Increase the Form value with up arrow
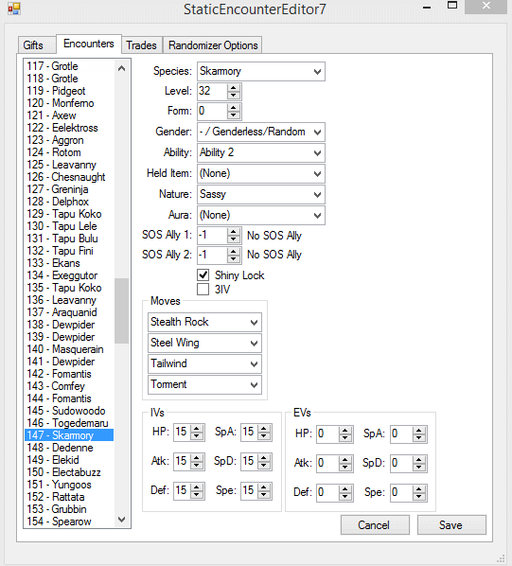Viewport: 512px width, 566px height. tap(234, 108)
